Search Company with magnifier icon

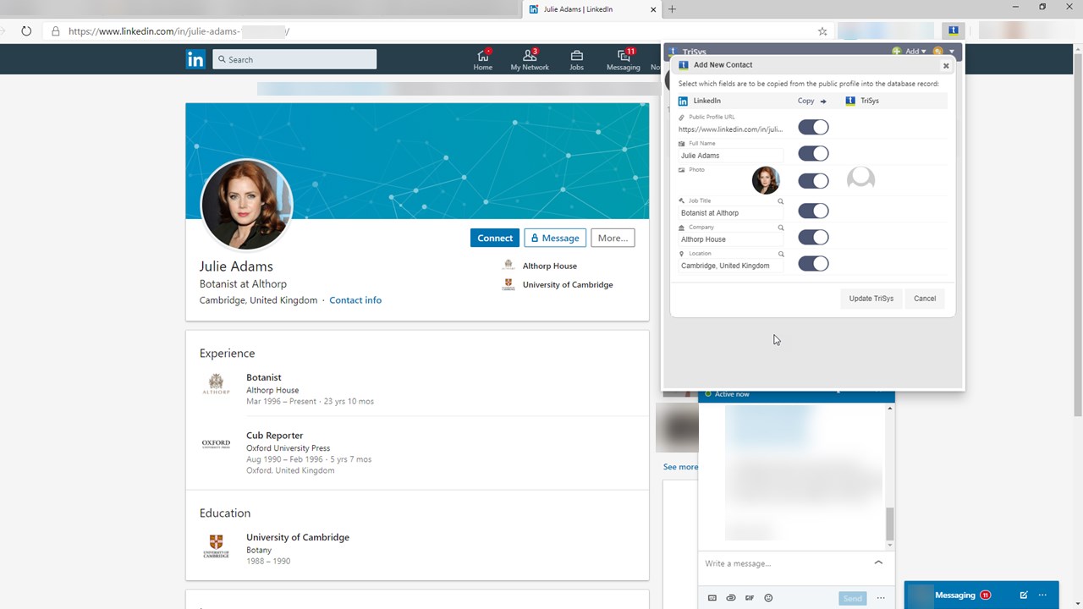point(781,228)
